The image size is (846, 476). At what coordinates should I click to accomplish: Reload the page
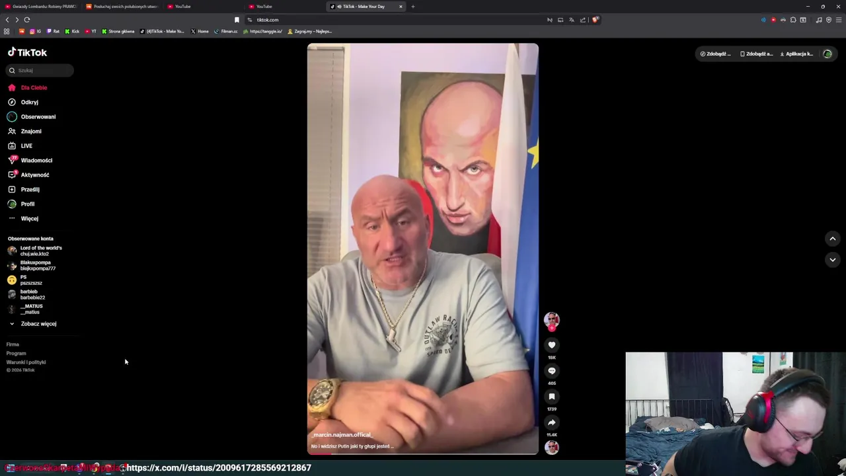(x=27, y=20)
